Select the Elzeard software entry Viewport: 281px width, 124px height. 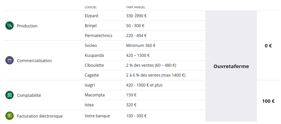[91, 16]
